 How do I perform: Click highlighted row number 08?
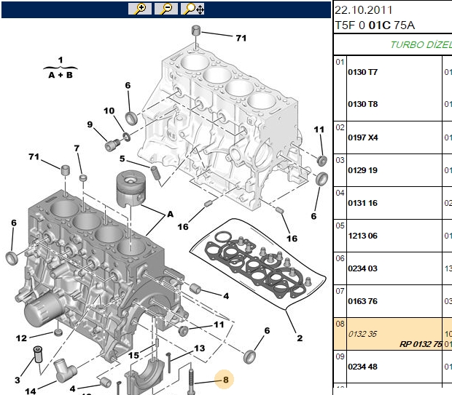(x=340, y=324)
